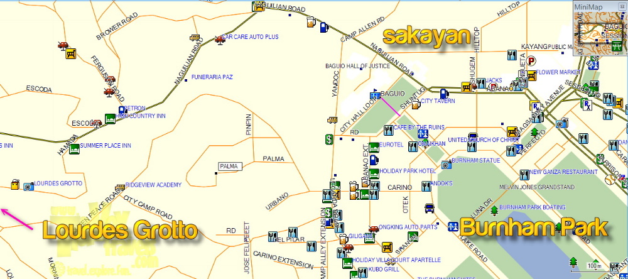This screenshot has height=279, width=628.
Task: Click the Melvin Jones Grandstand label
Action: [x=537, y=187]
